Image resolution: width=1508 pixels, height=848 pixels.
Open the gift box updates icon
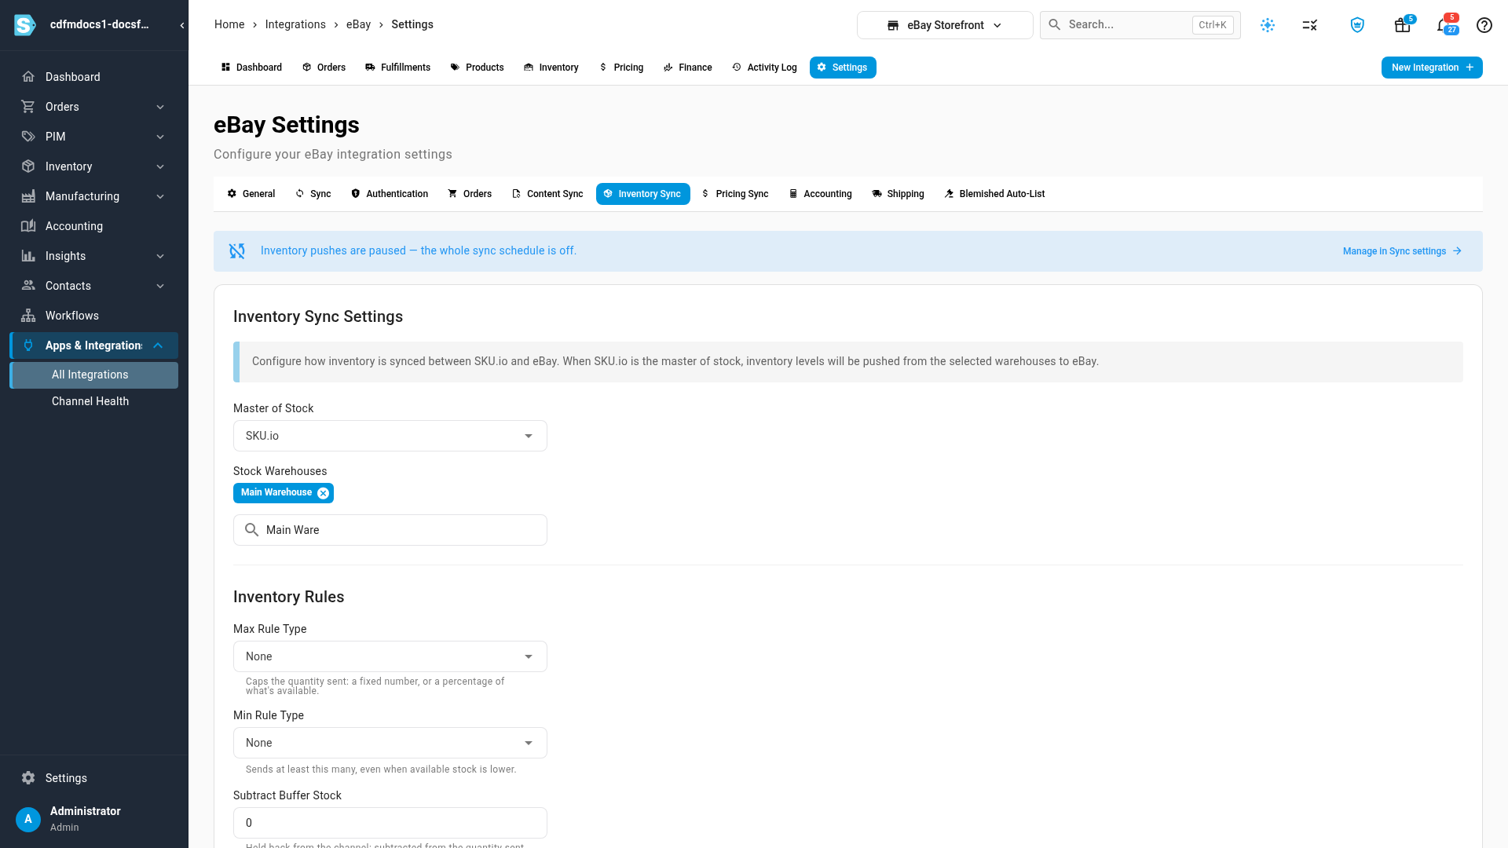[1402, 25]
